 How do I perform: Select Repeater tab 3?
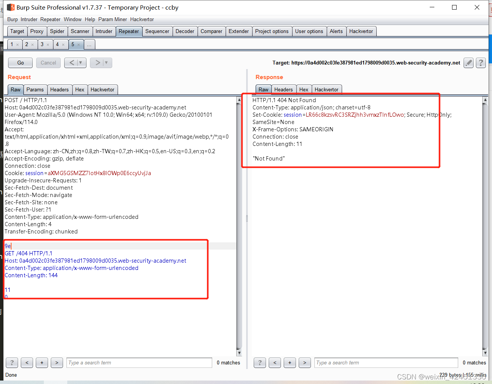(42, 44)
